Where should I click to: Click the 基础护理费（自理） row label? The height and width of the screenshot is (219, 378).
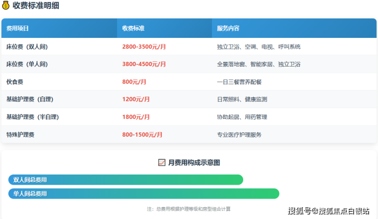[30, 99]
